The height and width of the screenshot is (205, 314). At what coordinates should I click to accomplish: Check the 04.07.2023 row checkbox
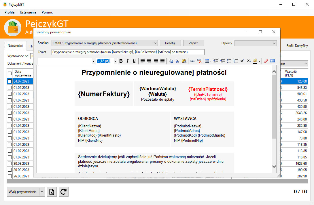coord(10,81)
